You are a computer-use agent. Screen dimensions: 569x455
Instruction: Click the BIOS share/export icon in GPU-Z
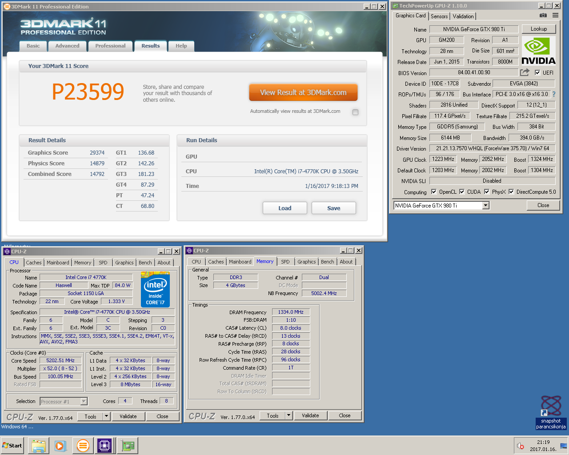click(525, 72)
